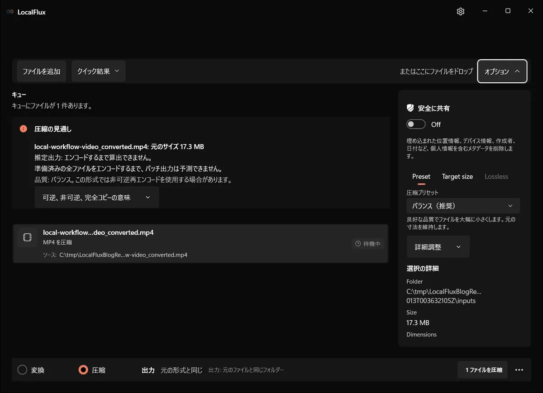This screenshot has height=393, width=543.
Task: Click the 選択の詳細 heading
Action: pyautogui.click(x=423, y=268)
